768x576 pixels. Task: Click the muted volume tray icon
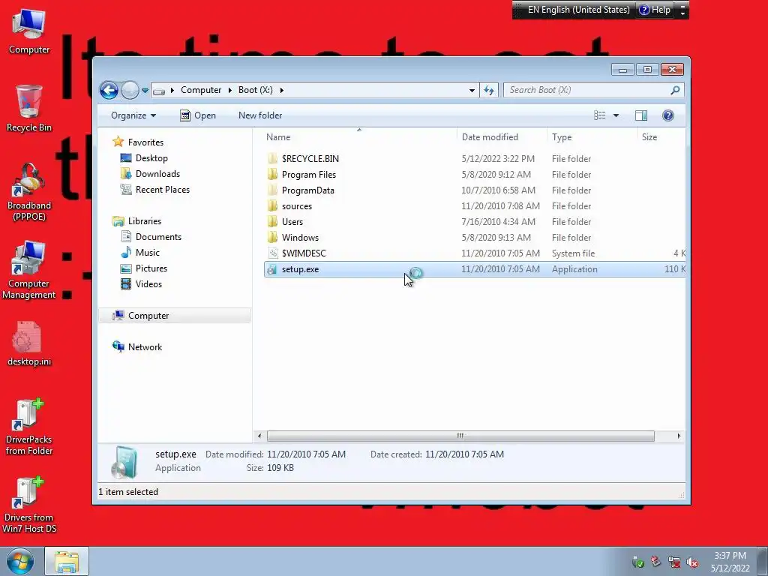692,562
